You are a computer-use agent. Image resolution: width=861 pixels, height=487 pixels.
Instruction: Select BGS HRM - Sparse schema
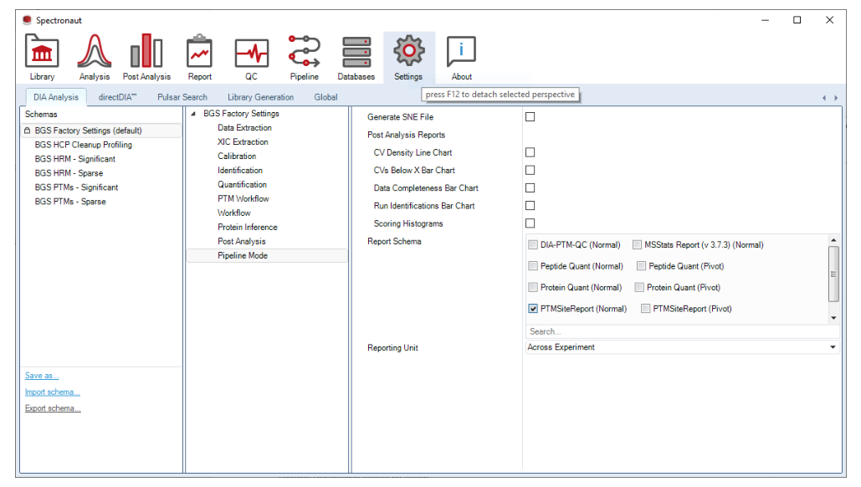point(69,173)
